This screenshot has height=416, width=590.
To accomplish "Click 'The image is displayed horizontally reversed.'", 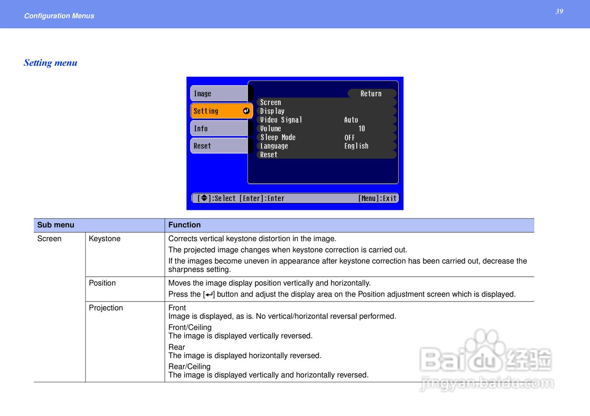I will point(245,355).
